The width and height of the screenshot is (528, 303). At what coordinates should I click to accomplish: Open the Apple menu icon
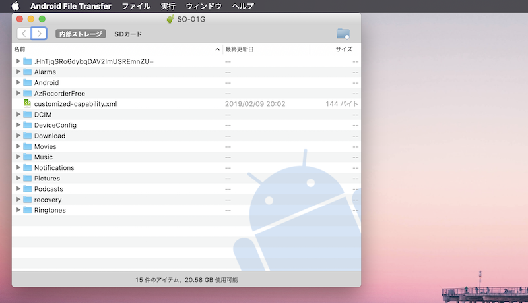pyautogui.click(x=15, y=6)
